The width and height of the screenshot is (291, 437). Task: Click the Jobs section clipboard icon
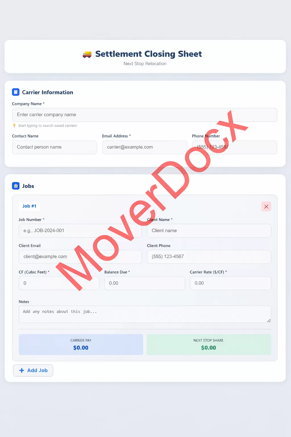16,186
